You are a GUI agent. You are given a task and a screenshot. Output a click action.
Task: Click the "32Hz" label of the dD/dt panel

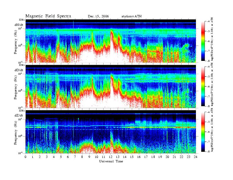click(22, 65)
